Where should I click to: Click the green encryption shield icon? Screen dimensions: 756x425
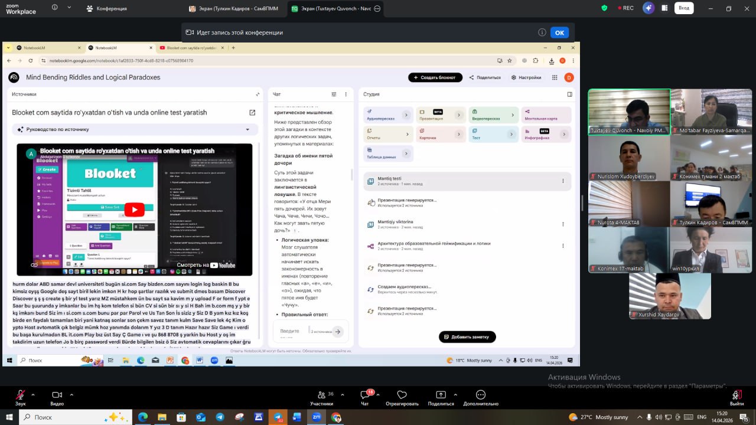pos(604,8)
